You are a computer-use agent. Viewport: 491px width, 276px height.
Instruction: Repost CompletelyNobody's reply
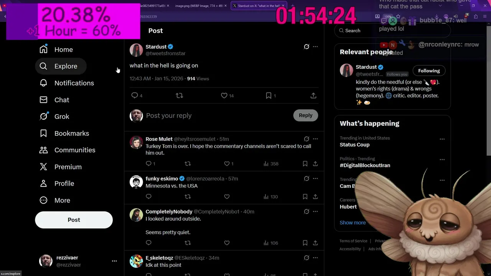point(188,243)
